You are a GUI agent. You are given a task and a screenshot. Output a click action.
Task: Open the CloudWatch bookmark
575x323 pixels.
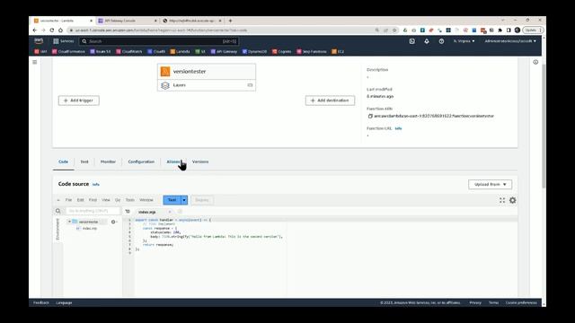(x=129, y=52)
